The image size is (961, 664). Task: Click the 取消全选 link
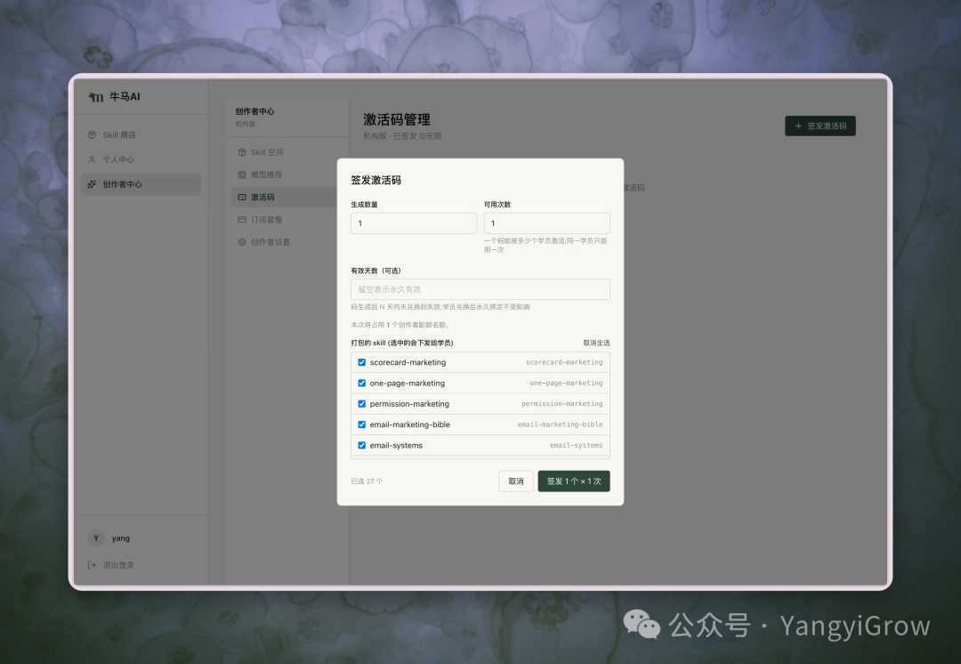[x=596, y=343]
